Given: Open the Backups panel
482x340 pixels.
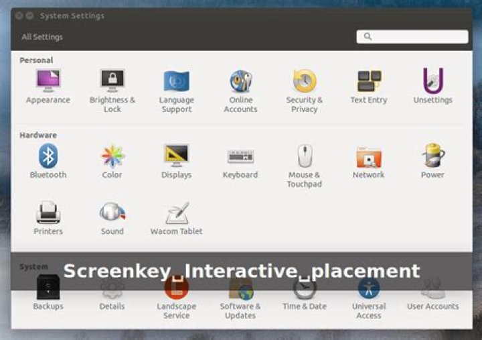Looking at the screenshot, I should [x=48, y=292].
